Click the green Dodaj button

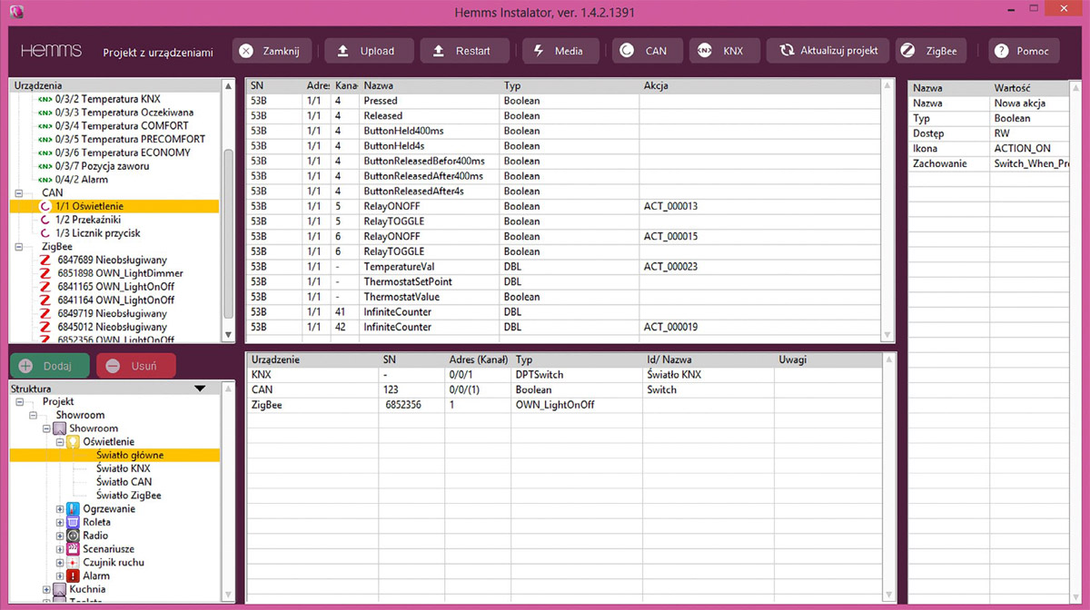click(50, 366)
